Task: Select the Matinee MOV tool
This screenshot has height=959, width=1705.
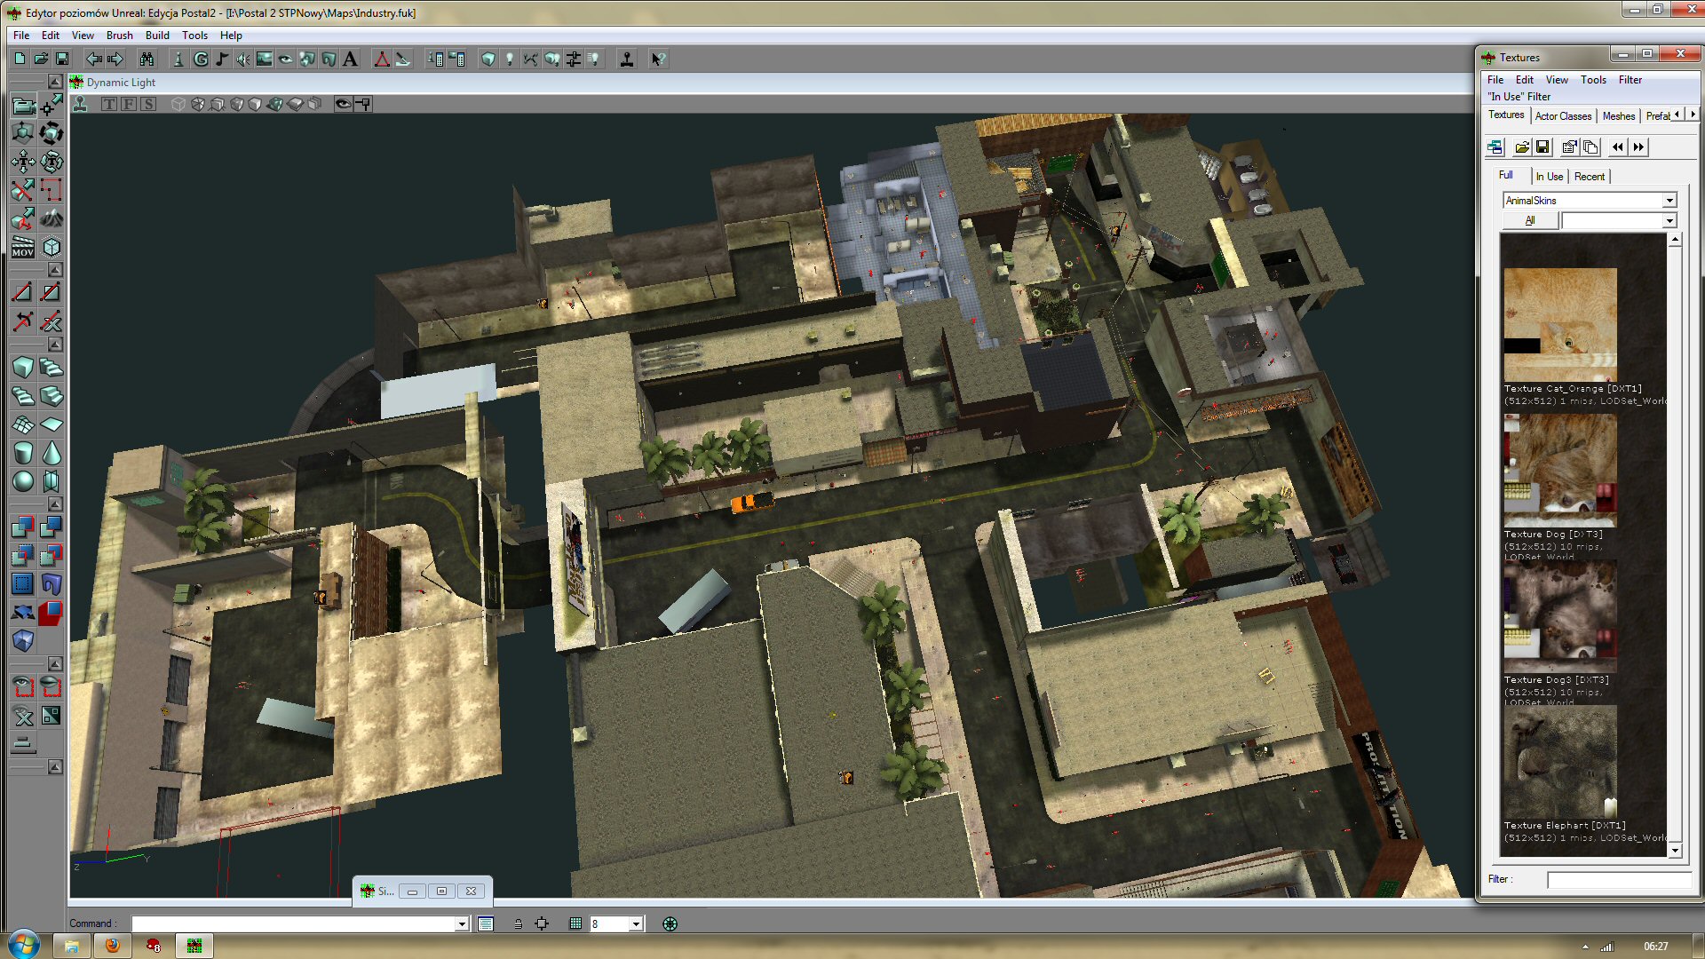Action: point(23,247)
